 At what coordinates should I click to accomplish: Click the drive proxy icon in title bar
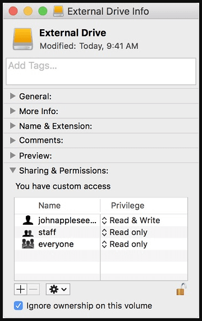(x=58, y=11)
